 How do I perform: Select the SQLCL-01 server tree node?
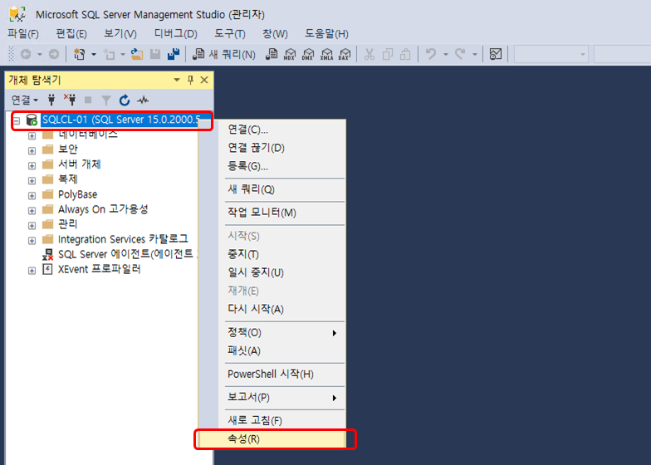[x=120, y=120]
